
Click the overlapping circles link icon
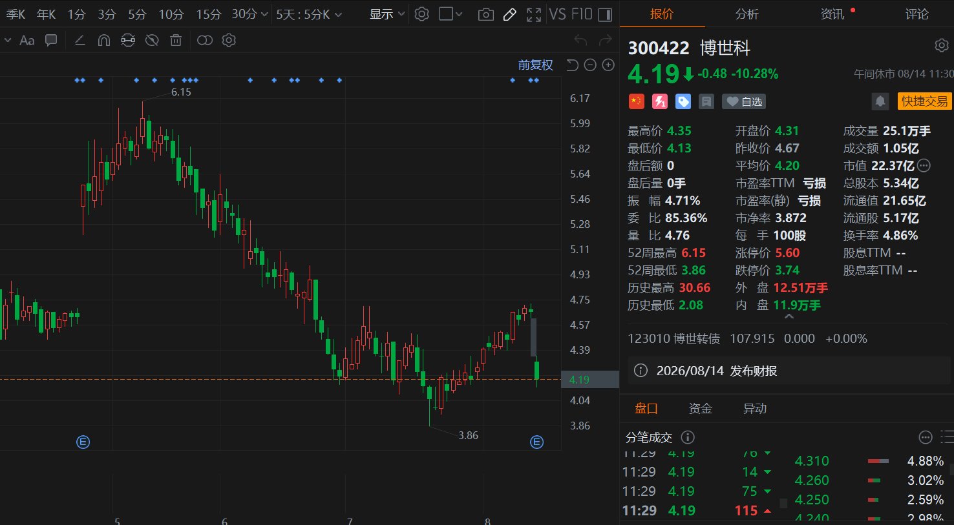205,41
